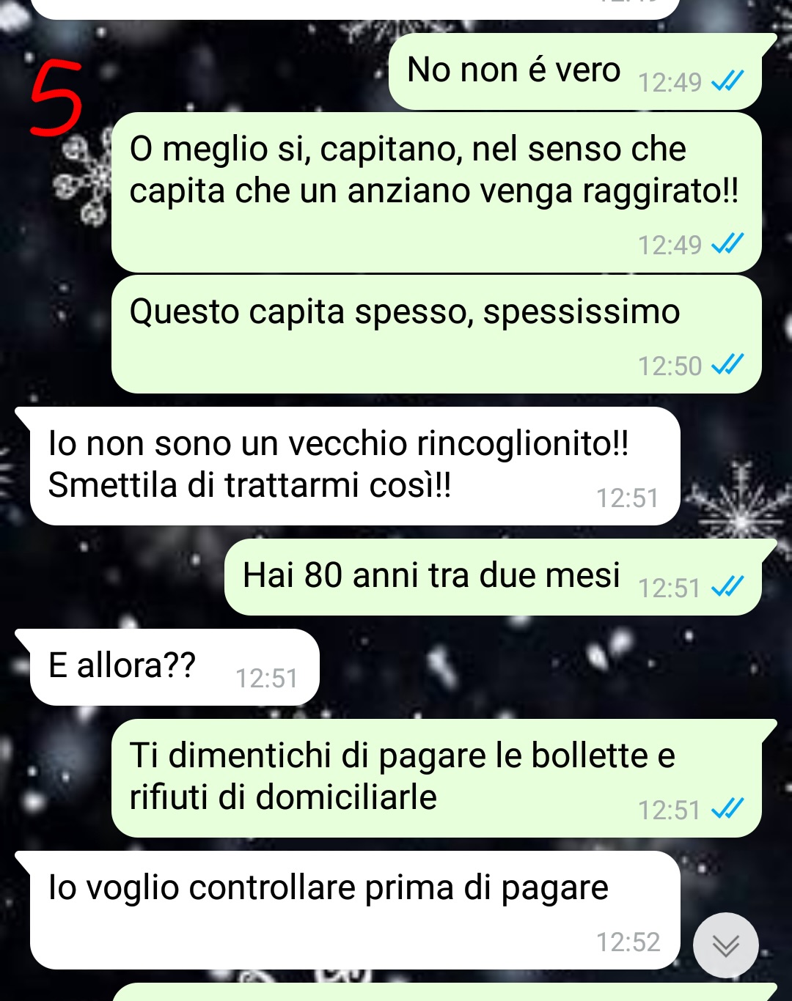Select the 'O meglio si, capitano' message bubble
This screenshot has height=1001, width=792.
(x=436, y=193)
